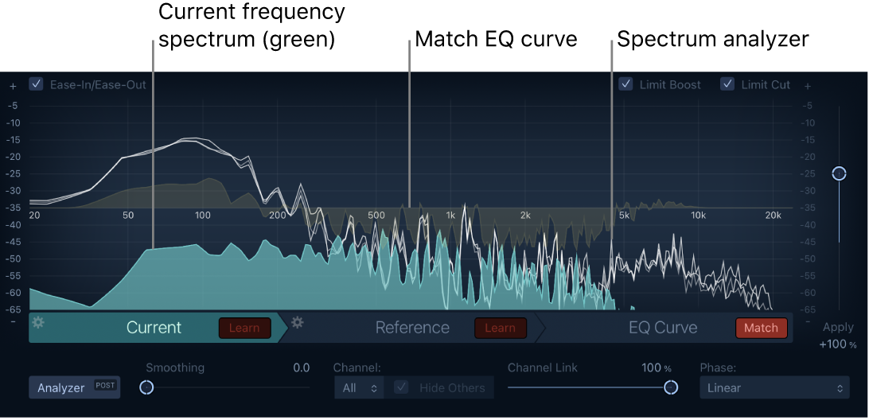Click the Smoothing slider handle
Viewport: 869px width, 420px height.
(146, 387)
